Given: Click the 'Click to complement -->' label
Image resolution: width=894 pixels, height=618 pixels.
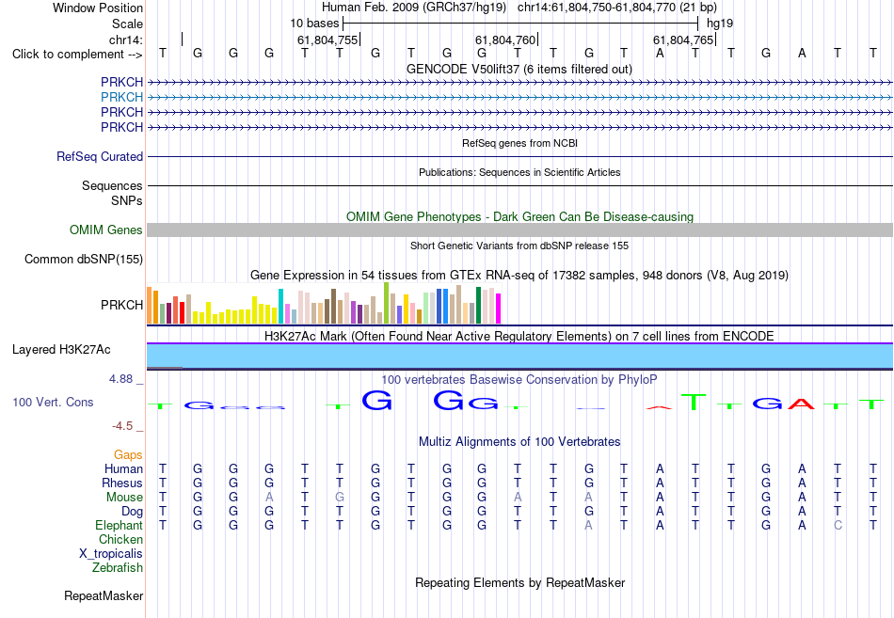Looking at the screenshot, I should pyautogui.click(x=77, y=55).
